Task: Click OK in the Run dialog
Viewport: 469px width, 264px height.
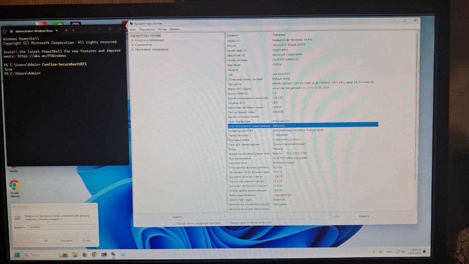Action: 46,241
